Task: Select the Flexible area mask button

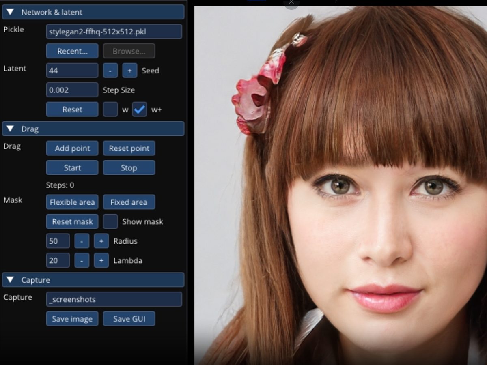Action: (x=72, y=202)
